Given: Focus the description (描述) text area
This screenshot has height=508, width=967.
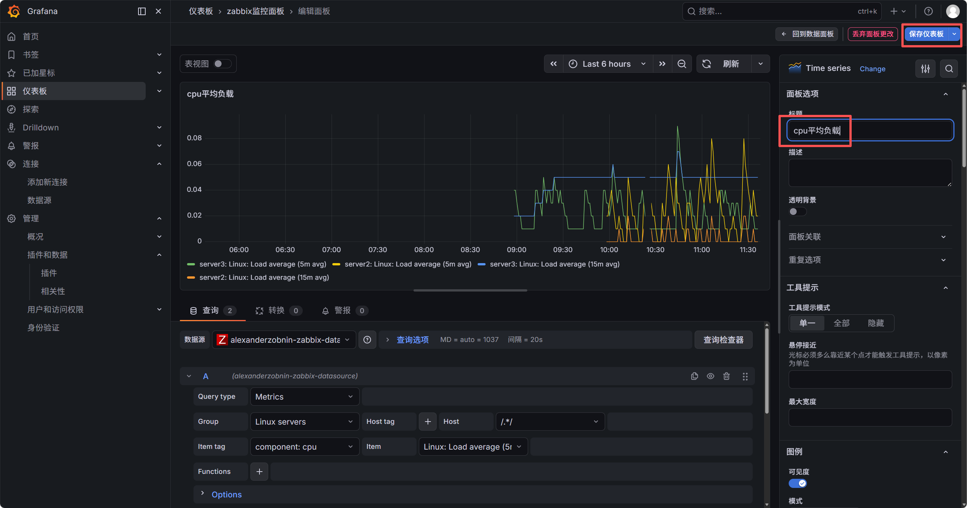Looking at the screenshot, I should coord(870,173).
